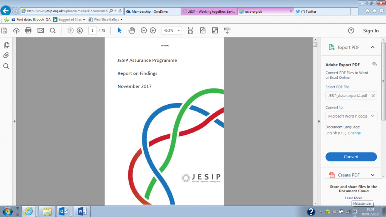The width and height of the screenshot is (386, 217).
Task: Click Sign In
Action: pyautogui.click(x=371, y=31)
